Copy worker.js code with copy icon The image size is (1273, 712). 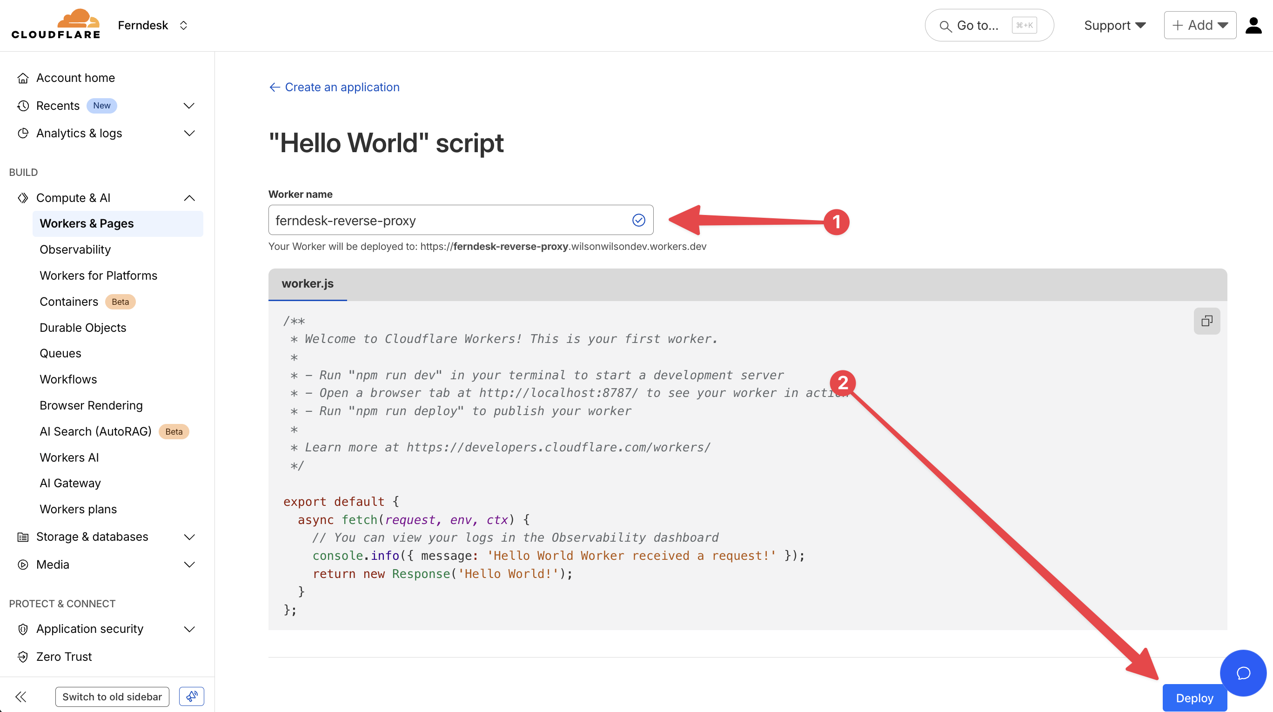click(x=1206, y=321)
